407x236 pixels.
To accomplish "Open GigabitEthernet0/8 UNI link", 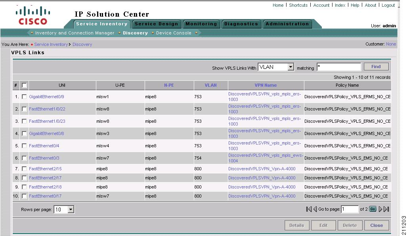I will [46, 133].
